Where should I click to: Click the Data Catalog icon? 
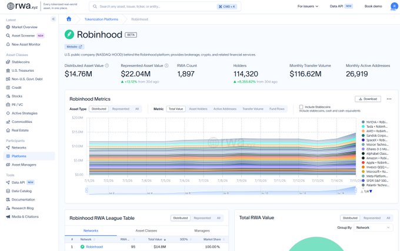[8, 191]
